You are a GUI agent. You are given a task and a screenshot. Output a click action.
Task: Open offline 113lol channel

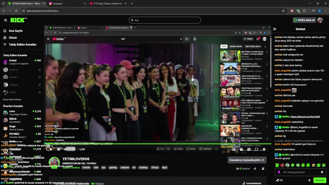click(x=22, y=92)
